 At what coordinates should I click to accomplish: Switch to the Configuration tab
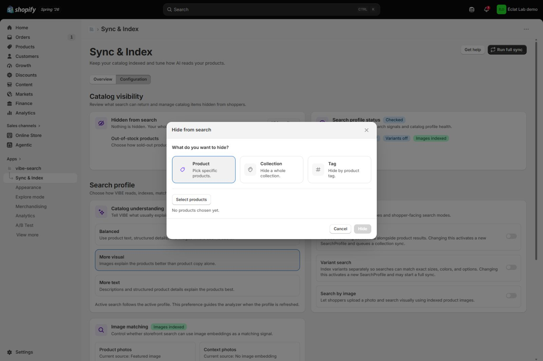[x=133, y=79]
